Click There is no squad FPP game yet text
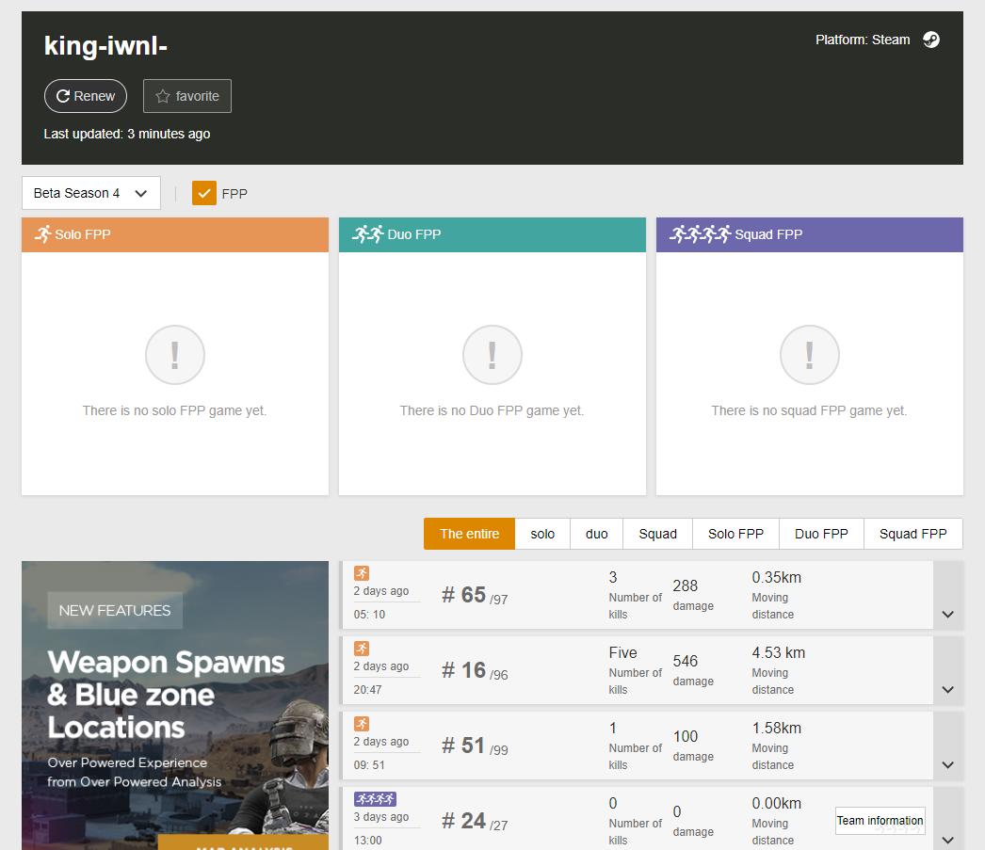The width and height of the screenshot is (985, 850). pos(809,410)
